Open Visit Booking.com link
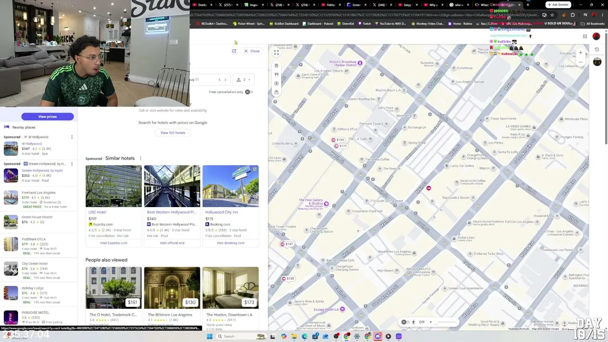 [230, 243]
